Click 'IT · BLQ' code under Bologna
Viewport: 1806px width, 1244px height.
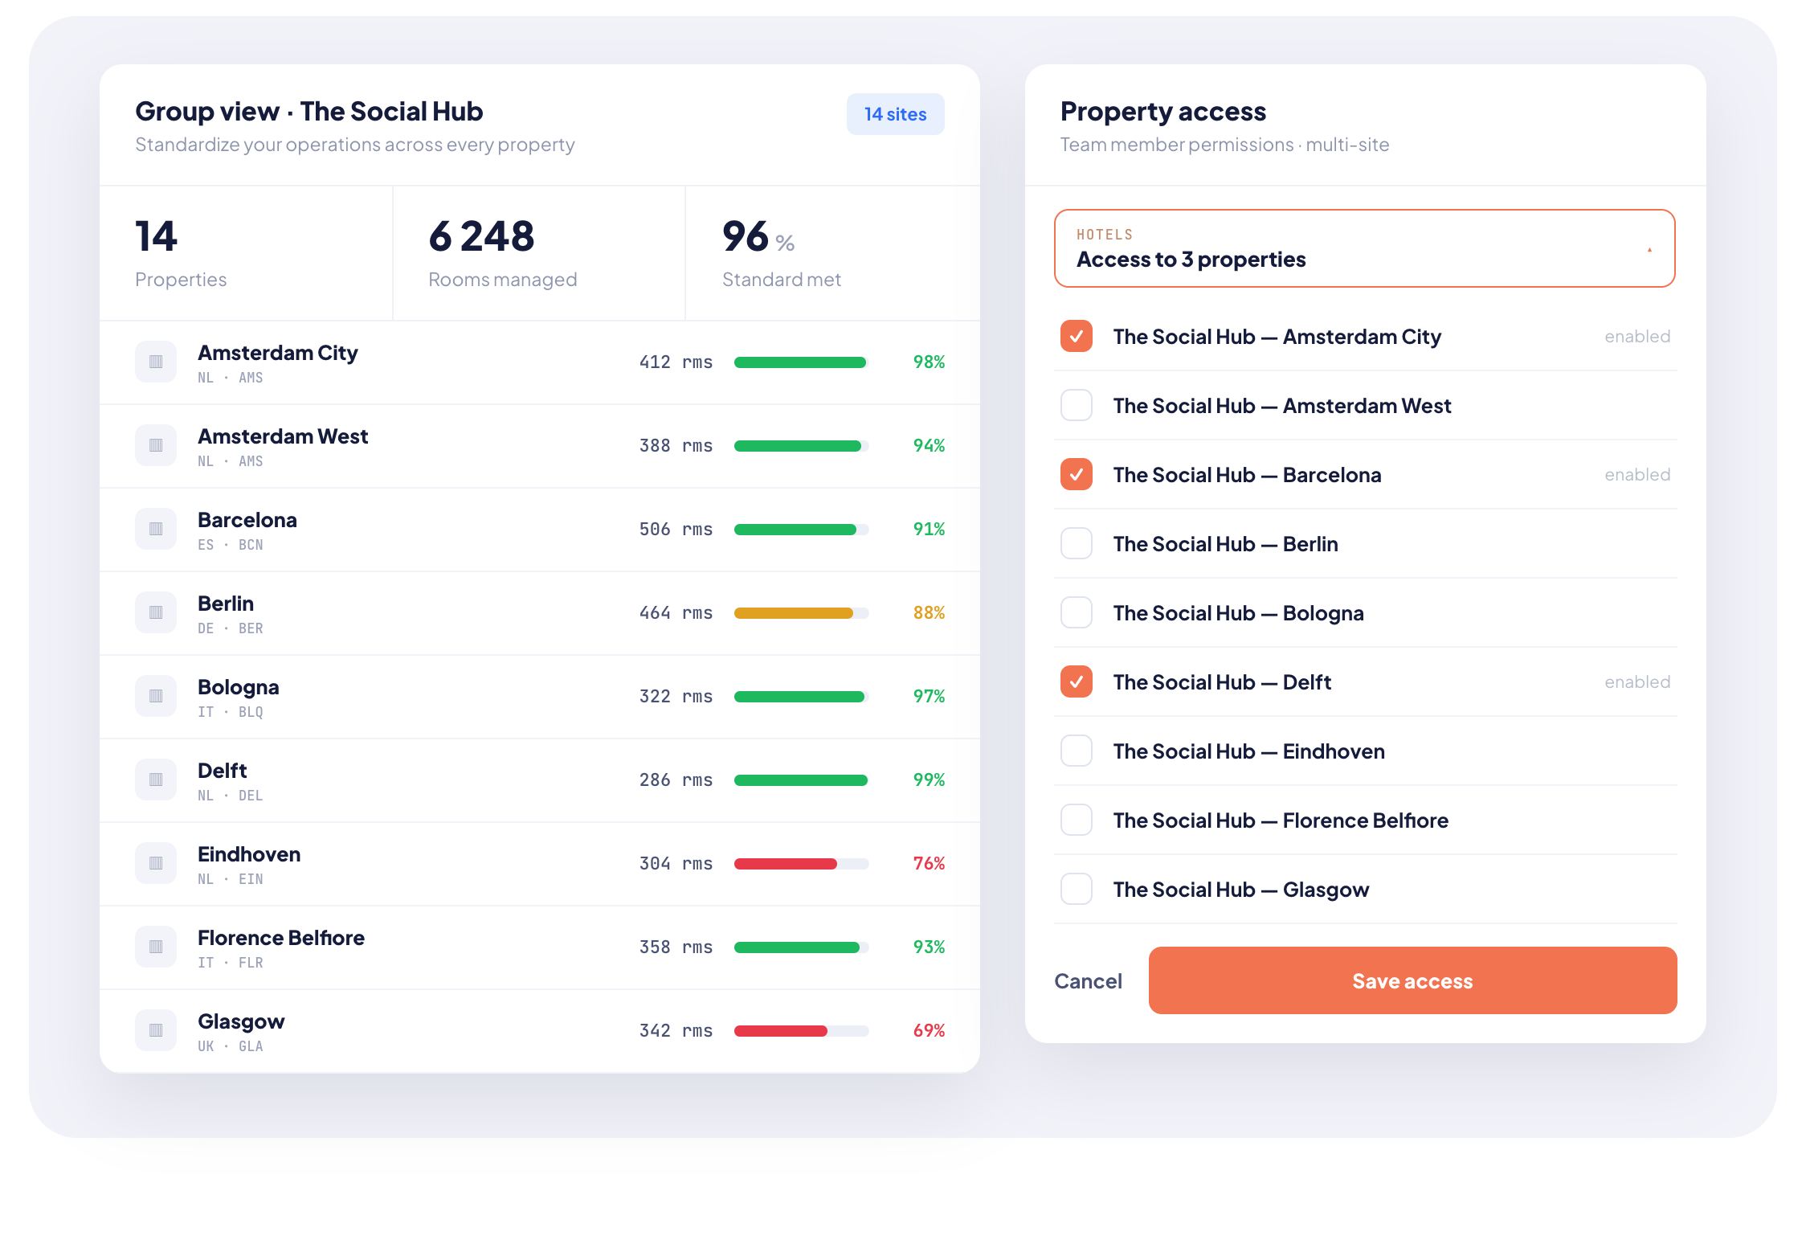(231, 712)
